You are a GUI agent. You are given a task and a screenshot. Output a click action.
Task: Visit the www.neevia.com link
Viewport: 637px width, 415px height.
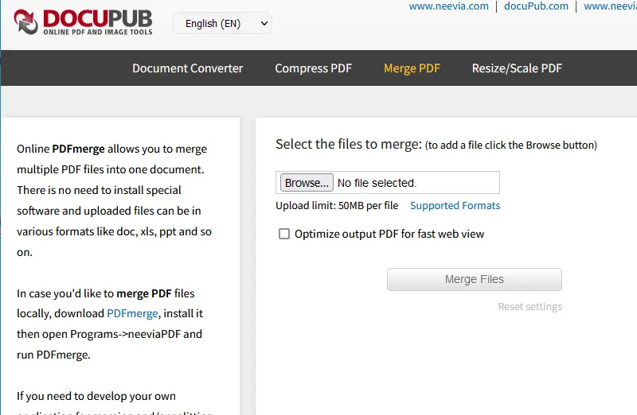pyautogui.click(x=448, y=6)
